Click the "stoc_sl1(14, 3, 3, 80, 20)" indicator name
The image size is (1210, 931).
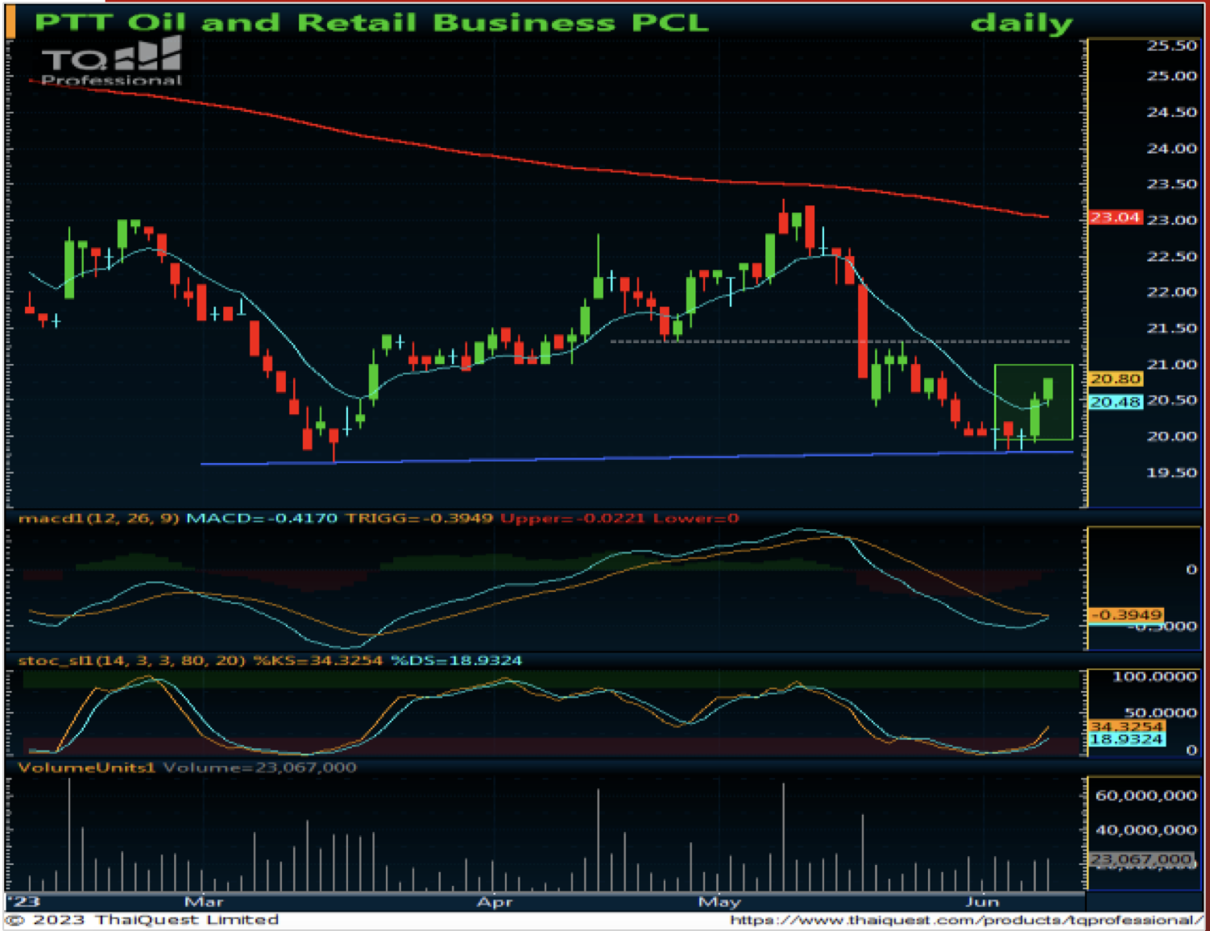131,660
